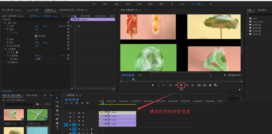Hide track V2 with eye icon

(83, 121)
